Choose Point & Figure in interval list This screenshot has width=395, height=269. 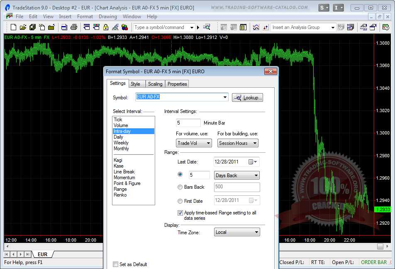coord(127,183)
